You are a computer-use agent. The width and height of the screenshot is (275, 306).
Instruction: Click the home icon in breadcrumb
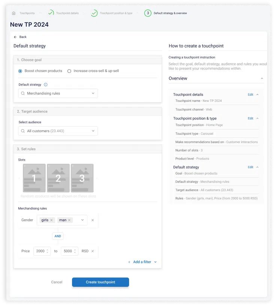tap(14, 13)
